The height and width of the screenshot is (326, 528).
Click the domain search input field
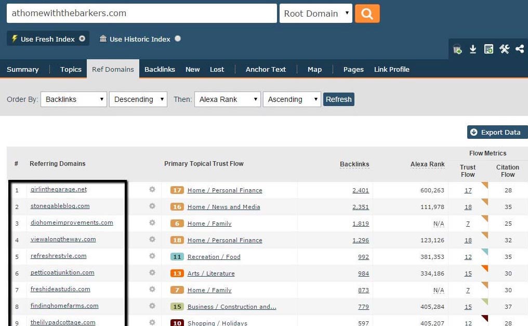pyautogui.click(x=141, y=14)
